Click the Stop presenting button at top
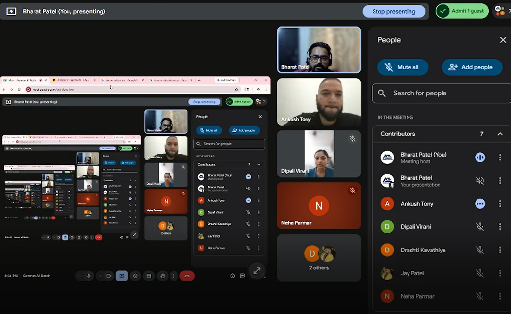 394,11
